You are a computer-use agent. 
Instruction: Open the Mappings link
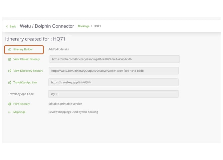(19, 112)
